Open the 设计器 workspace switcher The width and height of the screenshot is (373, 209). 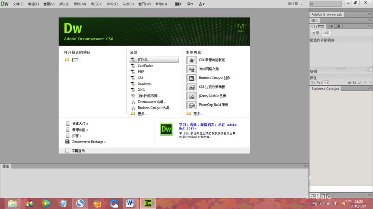pyautogui.click(x=295, y=4)
